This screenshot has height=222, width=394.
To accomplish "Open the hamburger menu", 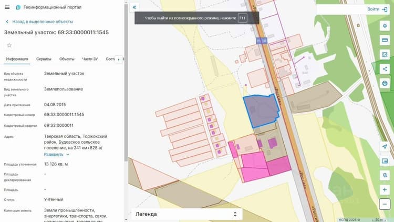I will [7, 7].
